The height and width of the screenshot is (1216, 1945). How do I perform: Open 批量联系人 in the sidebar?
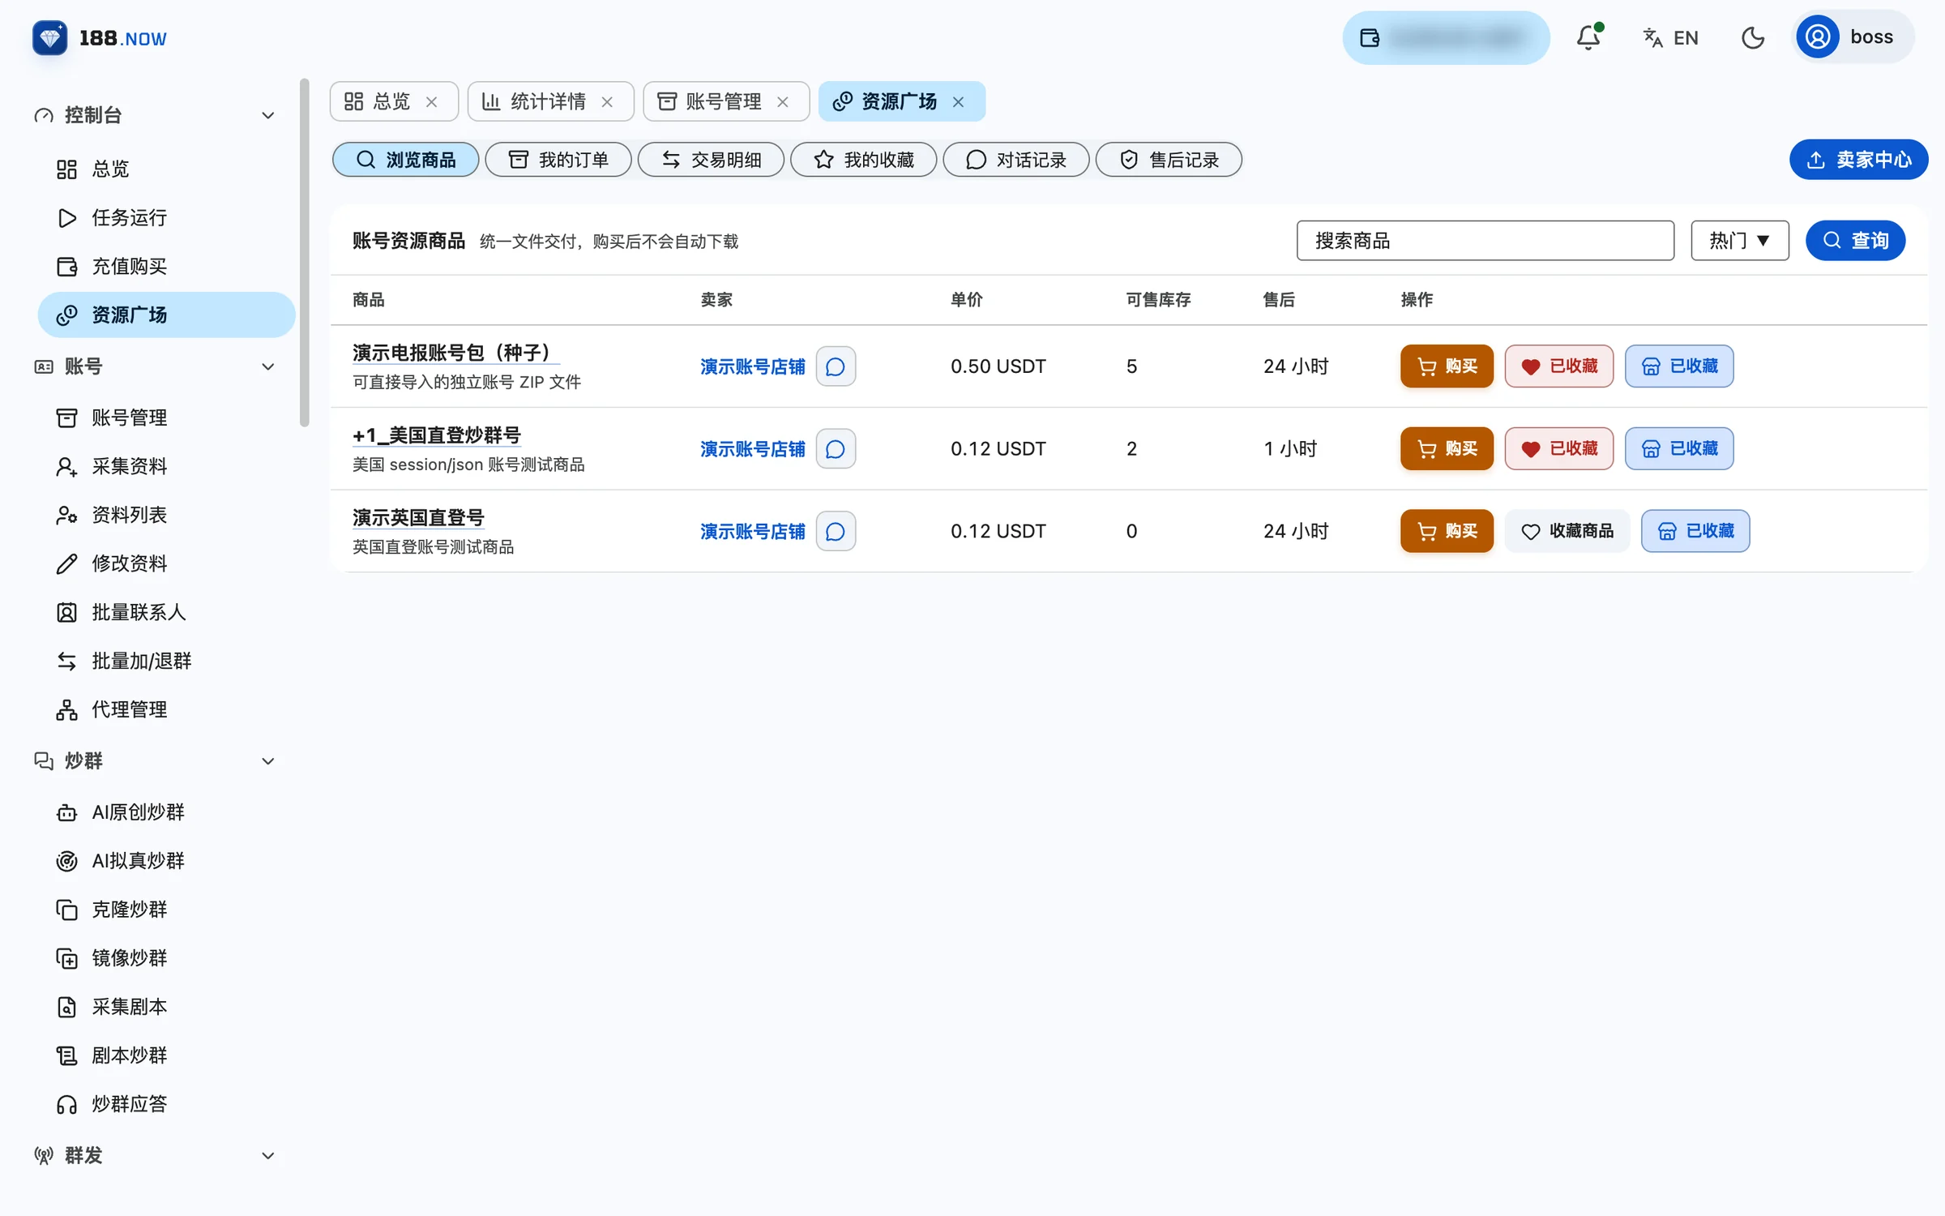coord(167,612)
